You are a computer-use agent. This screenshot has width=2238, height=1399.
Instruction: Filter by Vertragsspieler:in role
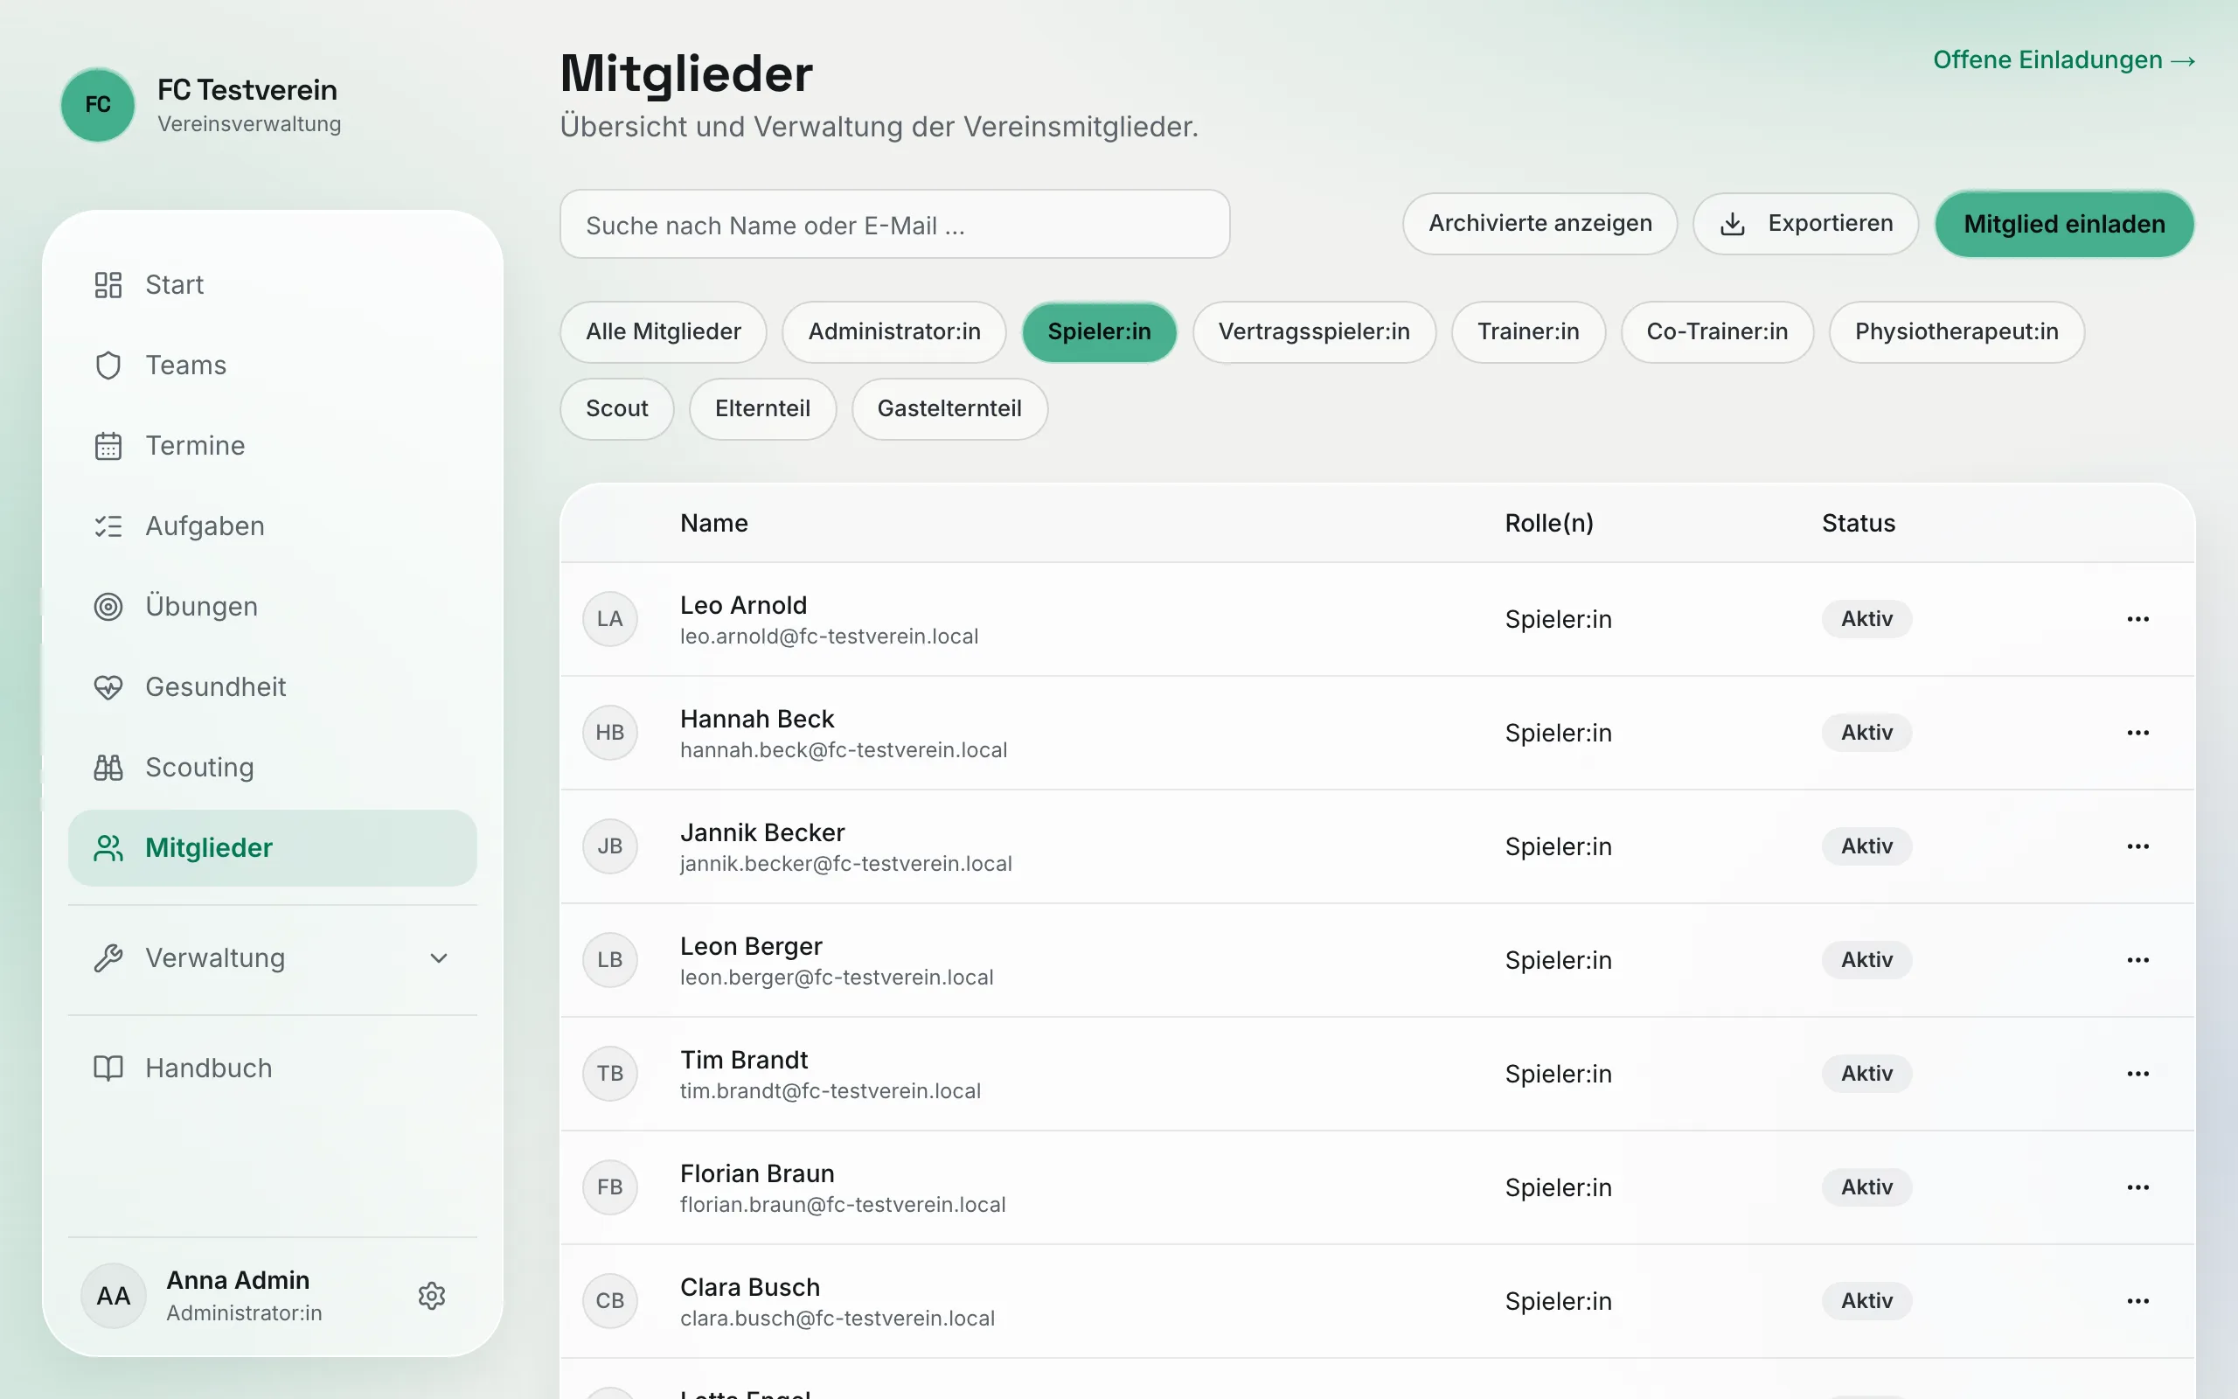tap(1314, 332)
